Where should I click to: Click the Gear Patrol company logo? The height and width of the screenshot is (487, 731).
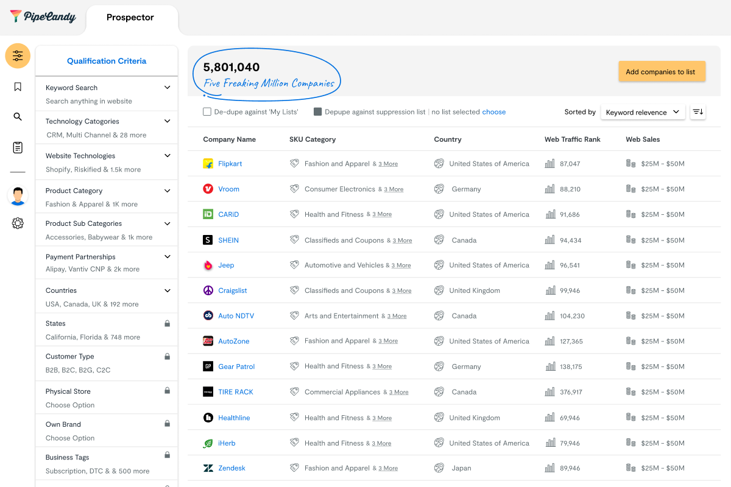208,366
